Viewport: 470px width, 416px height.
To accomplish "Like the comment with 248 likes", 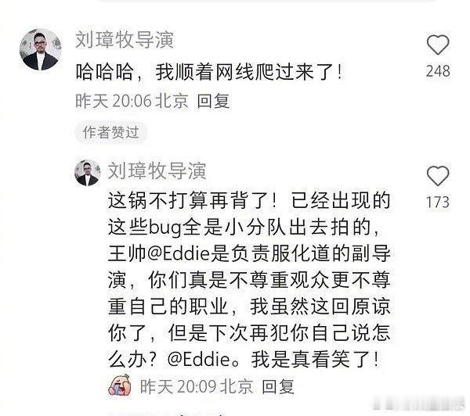I will tap(438, 45).
